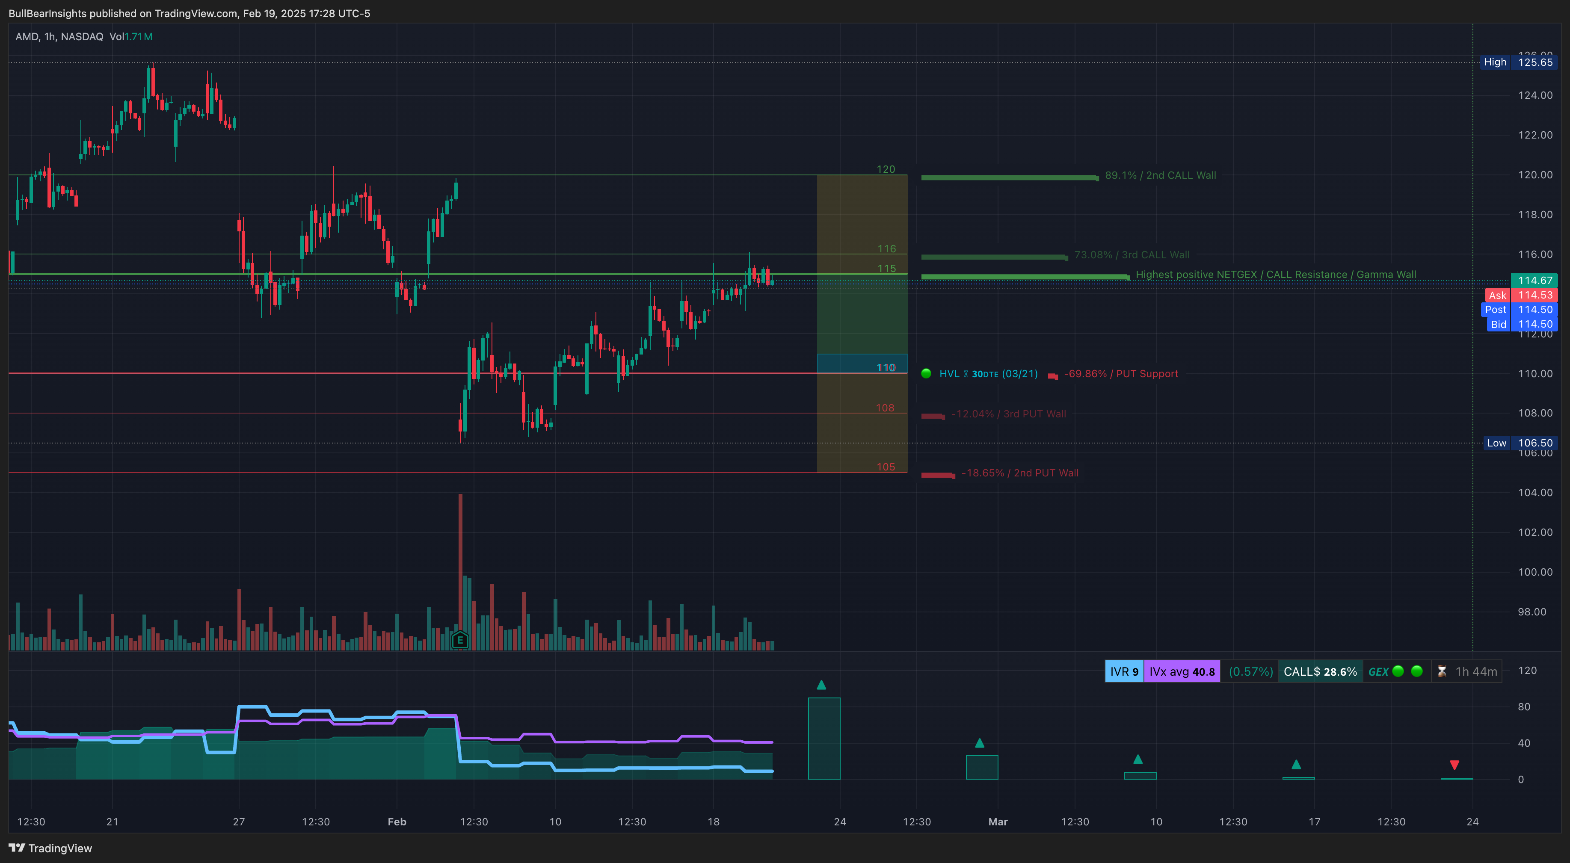
Task: Click the Low 106.50 price label
Action: tap(1520, 443)
